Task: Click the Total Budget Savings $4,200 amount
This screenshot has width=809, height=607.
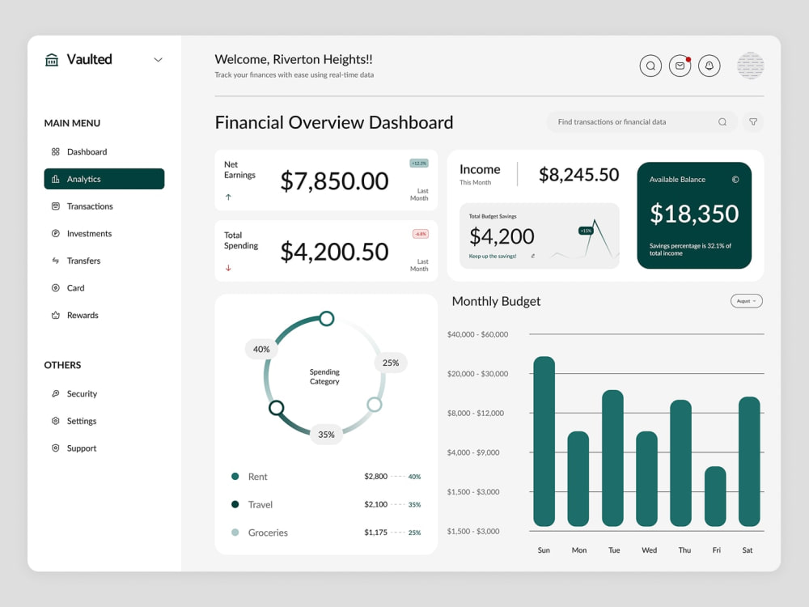Action: click(502, 236)
